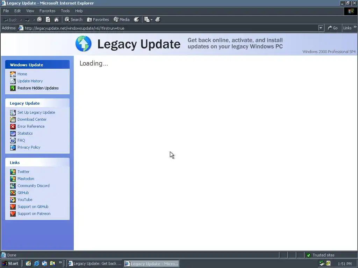The image size is (358, 268).
Task: Open the Favorites pane in toolbar
Action: (98, 20)
